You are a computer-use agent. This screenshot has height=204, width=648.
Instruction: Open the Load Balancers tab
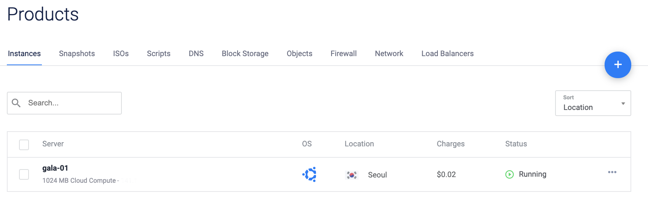pyautogui.click(x=447, y=53)
